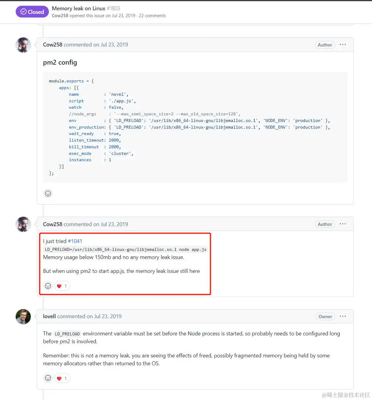The width and height of the screenshot is (372, 400).
Task: Click issue title 'Memory leak on Linux'
Action: tap(78, 8)
